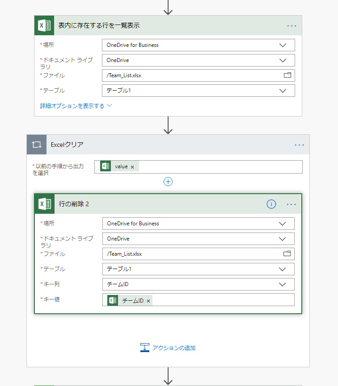Open the ... menu on Excelクリア loop
The width and height of the screenshot is (338, 386).
299,145
